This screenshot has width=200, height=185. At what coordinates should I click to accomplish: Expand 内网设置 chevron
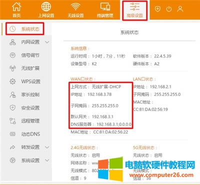(x=47, y=42)
